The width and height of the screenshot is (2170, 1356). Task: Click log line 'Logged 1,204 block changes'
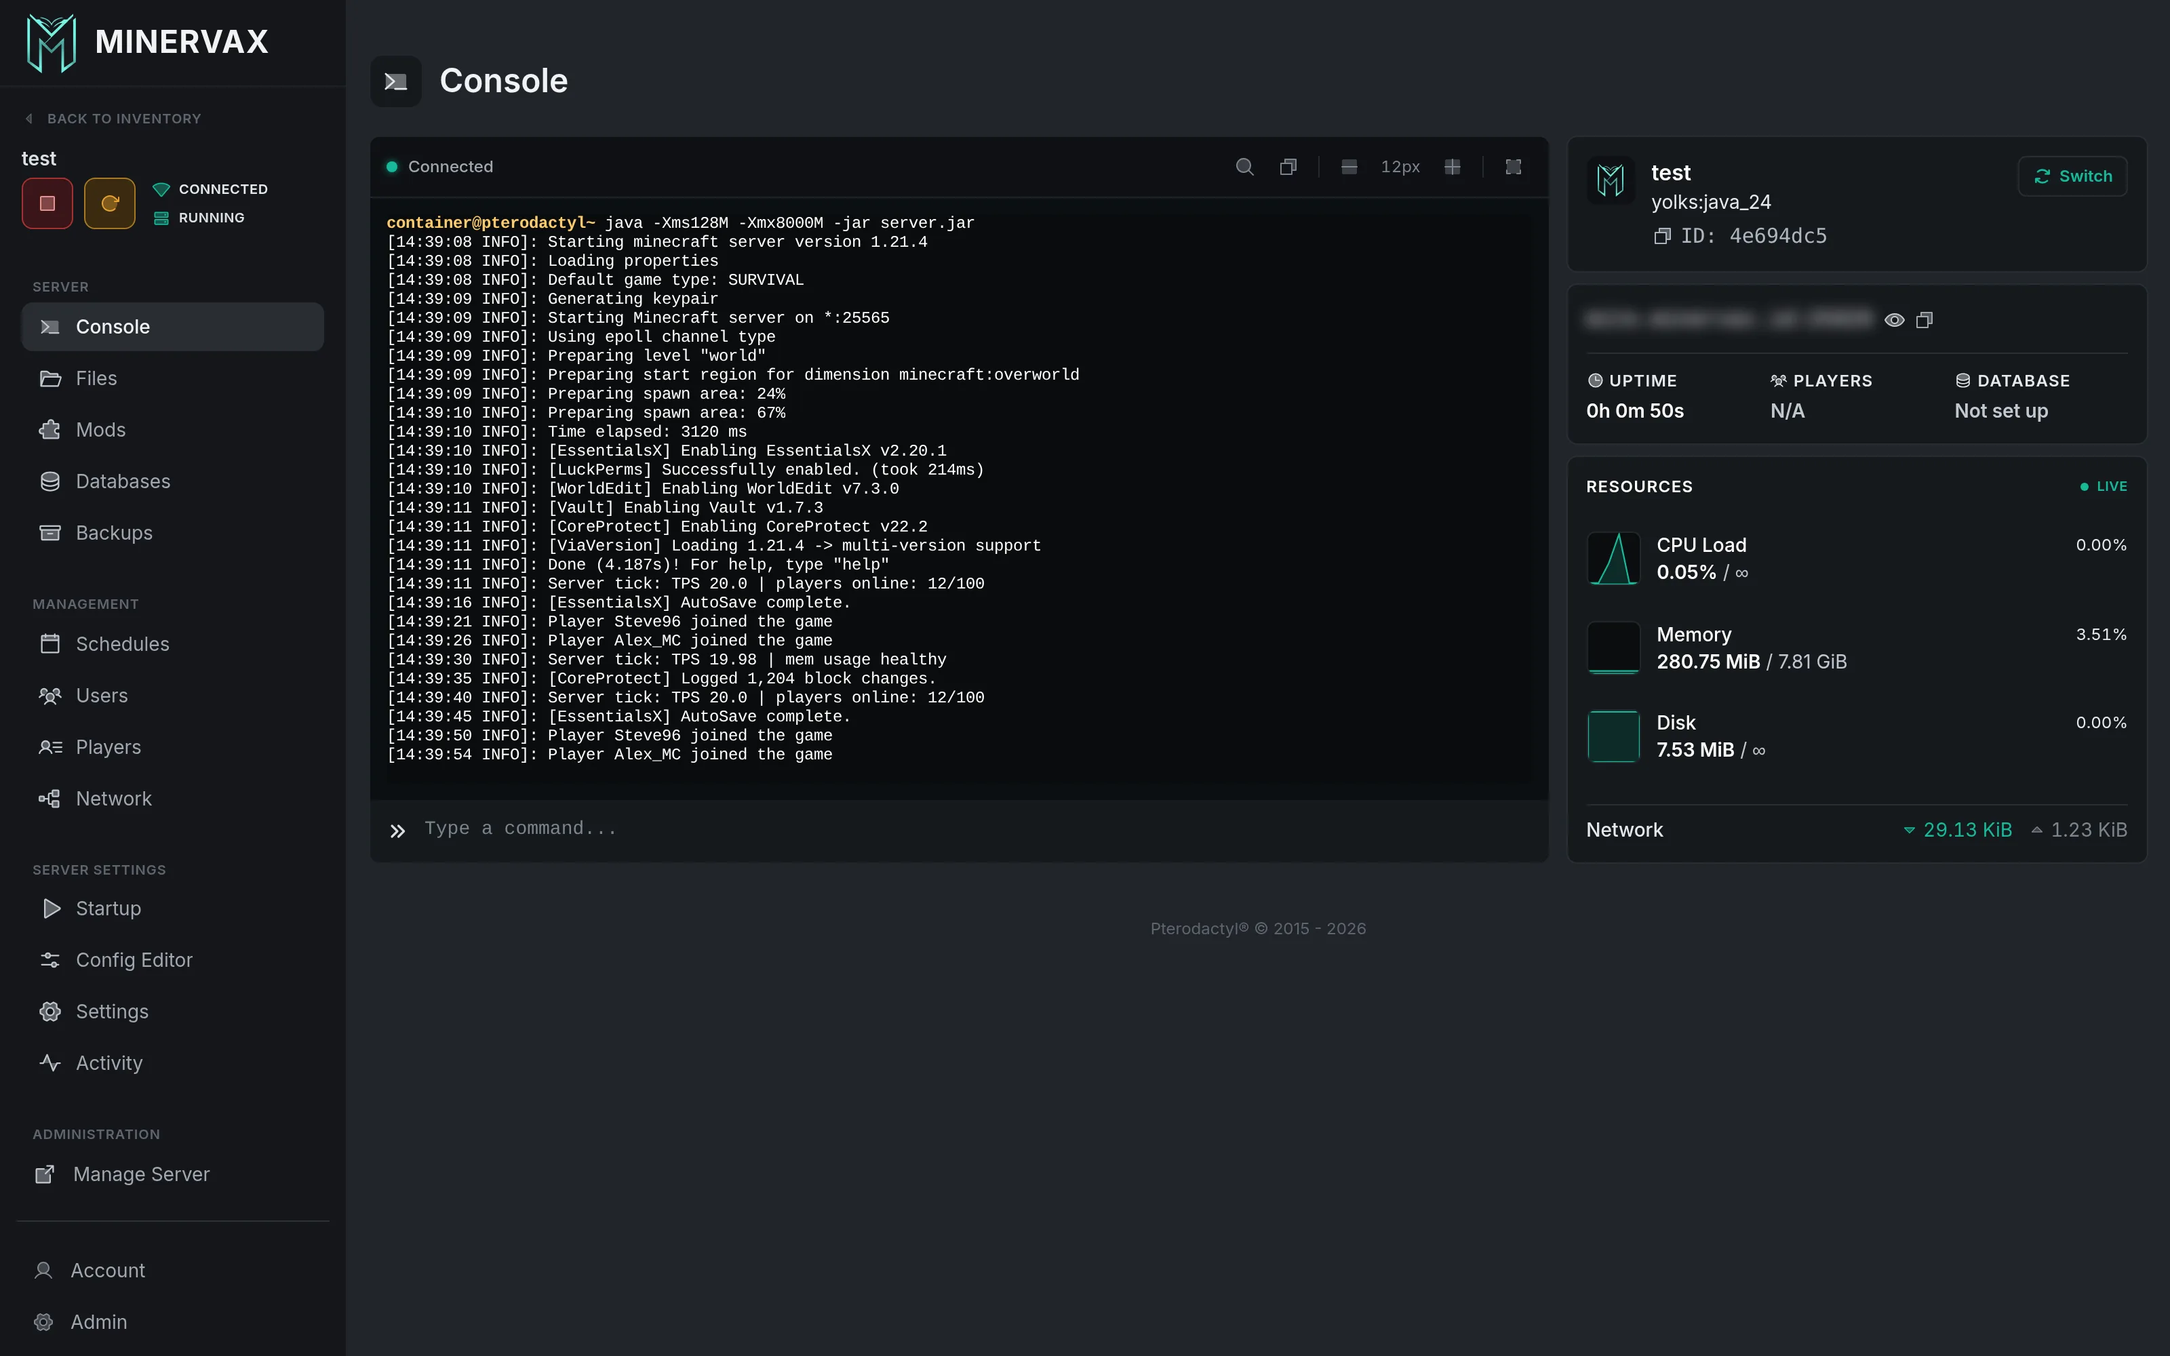click(x=661, y=679)
